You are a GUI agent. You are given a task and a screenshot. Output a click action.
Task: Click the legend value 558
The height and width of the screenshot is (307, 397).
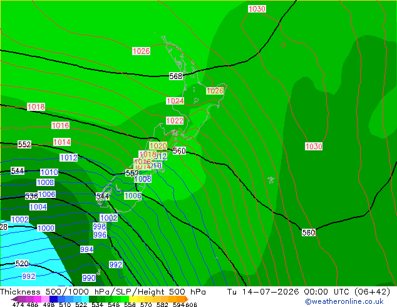click(130, 304)
